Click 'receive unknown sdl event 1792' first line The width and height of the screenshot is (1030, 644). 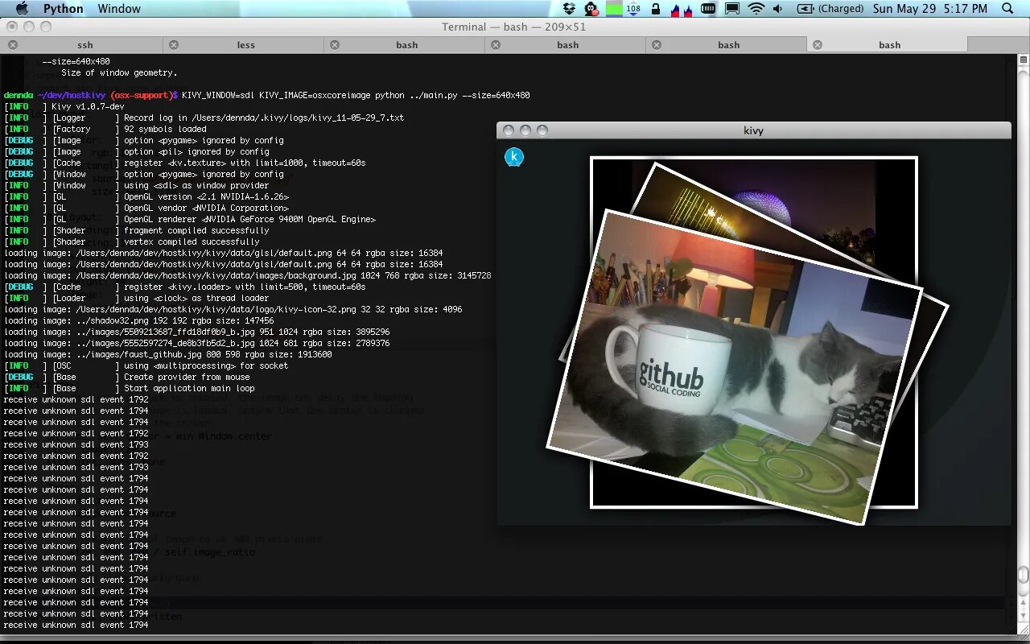pos(76,399)
